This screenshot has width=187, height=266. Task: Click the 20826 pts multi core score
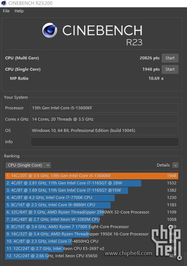(150, 58)
